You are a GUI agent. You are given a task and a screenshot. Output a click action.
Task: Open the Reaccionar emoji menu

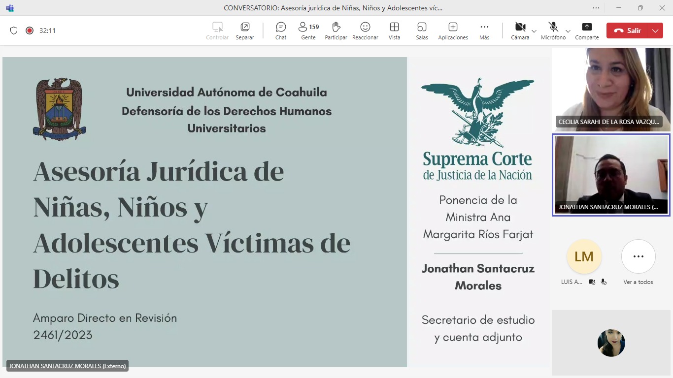pyautogui.click(x=365, y=31)
